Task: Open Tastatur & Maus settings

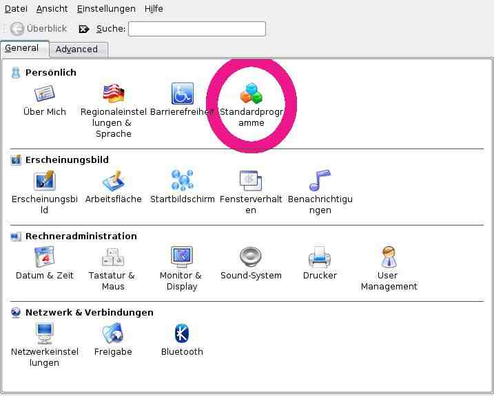Action: (113, 257)
